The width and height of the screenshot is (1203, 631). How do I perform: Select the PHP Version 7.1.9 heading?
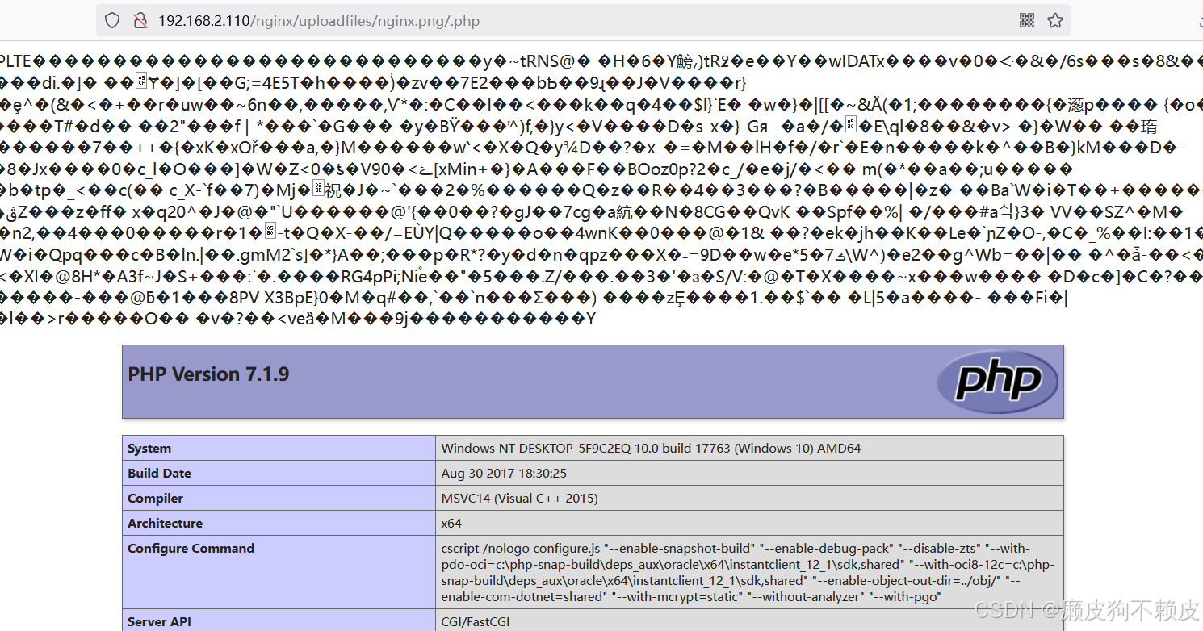[x=208, y=374]
